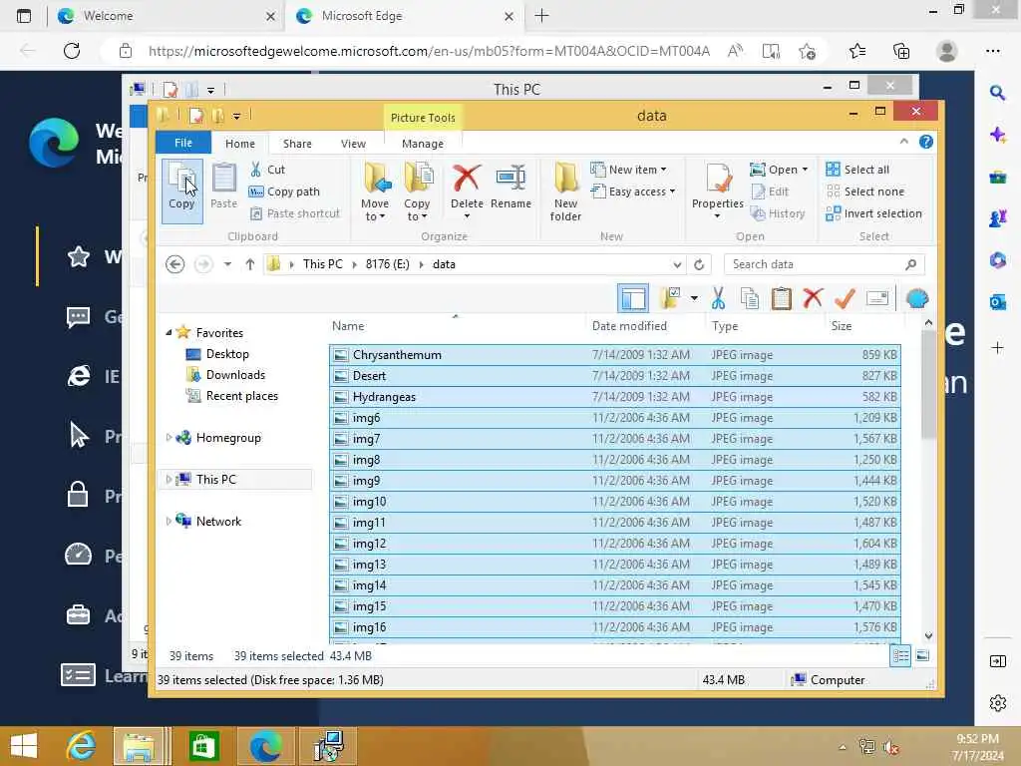
Task: Show file History from the ribbon
Action: click(x=778, y=213)
